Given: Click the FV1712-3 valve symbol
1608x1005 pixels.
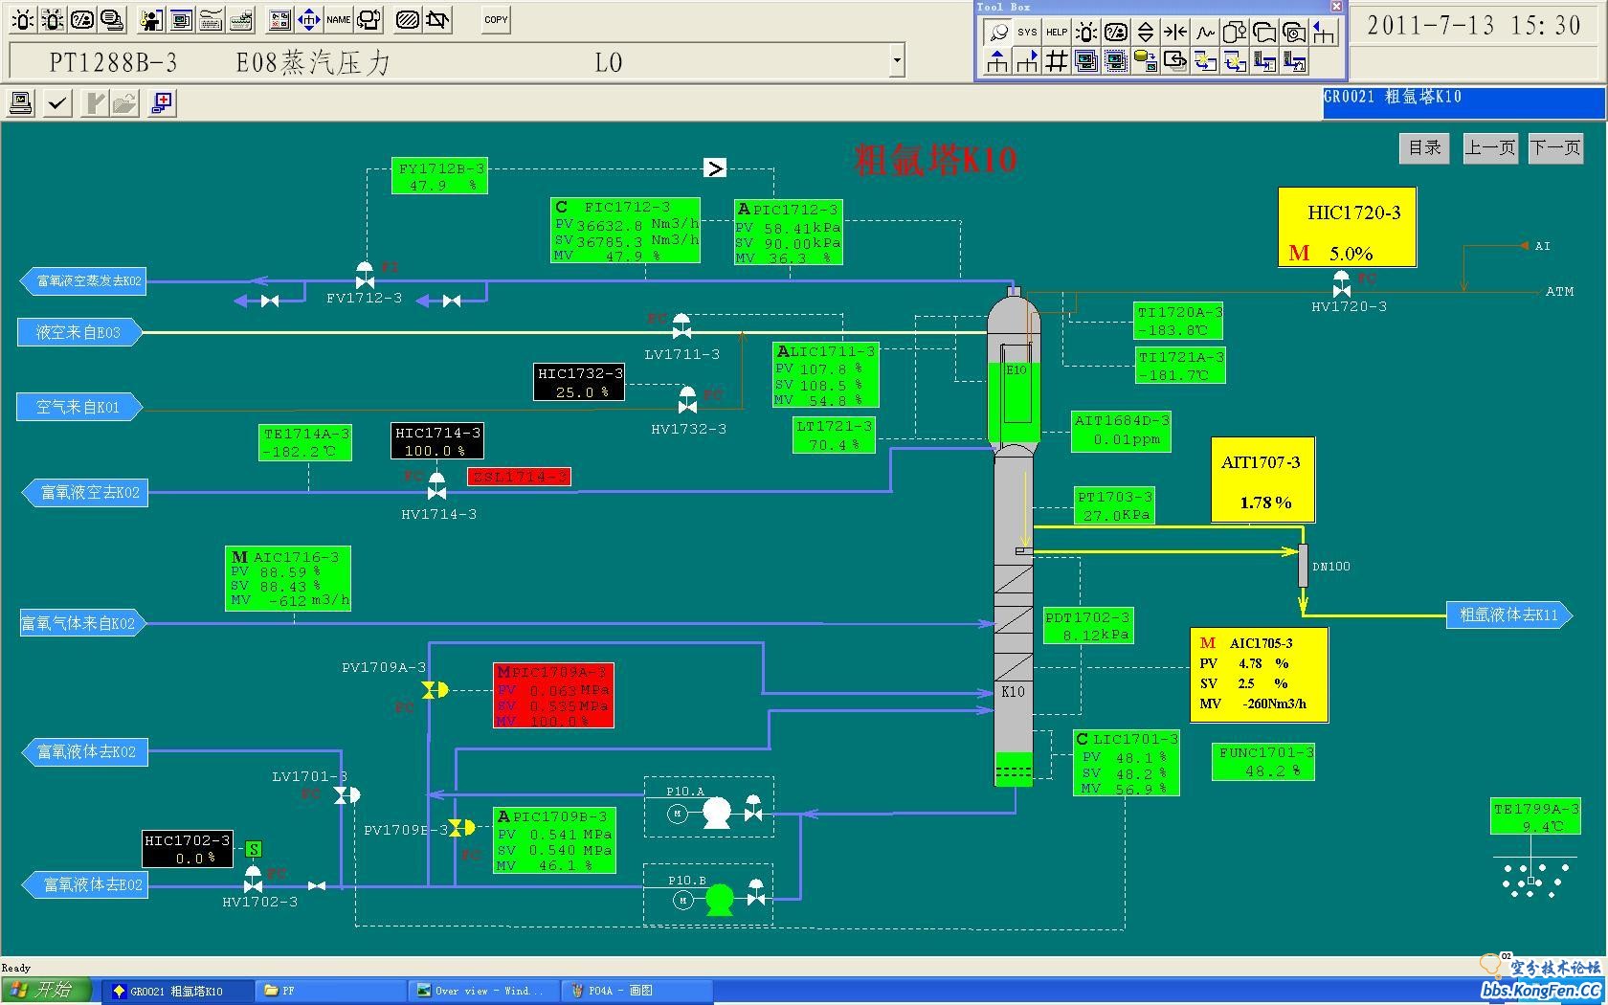Looking at the screenshot, I should tap(365, 276).
